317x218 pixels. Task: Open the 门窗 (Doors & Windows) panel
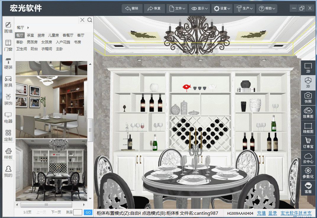(8, 45)
